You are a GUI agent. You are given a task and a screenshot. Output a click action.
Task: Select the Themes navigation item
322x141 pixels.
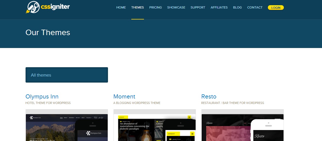click(138, 7)
